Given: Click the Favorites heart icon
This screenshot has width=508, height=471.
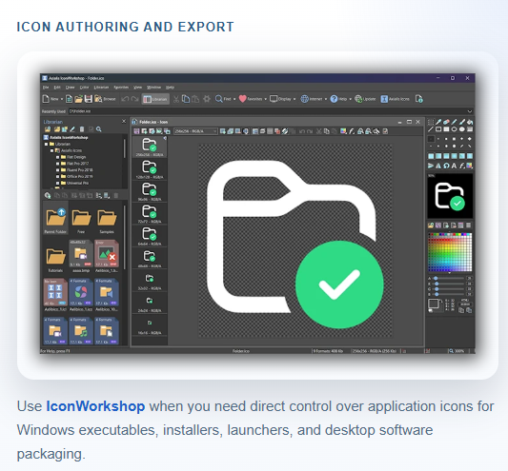Looking at the screenshot, I should [x=242, y=99].
